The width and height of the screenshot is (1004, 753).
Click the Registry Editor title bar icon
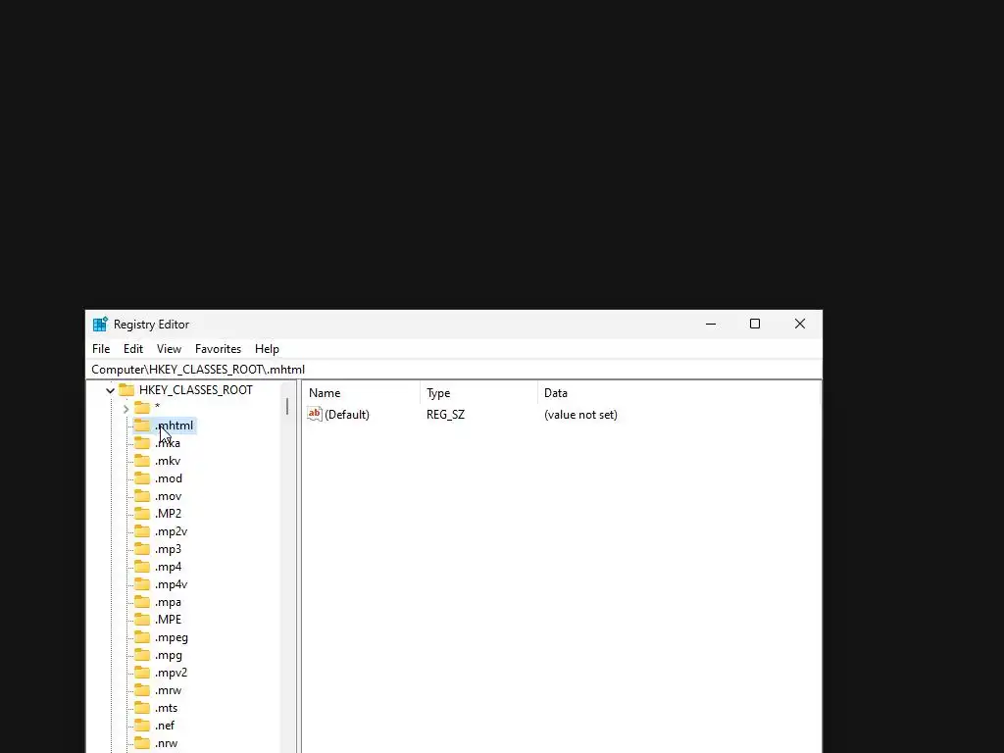point(100,324)
